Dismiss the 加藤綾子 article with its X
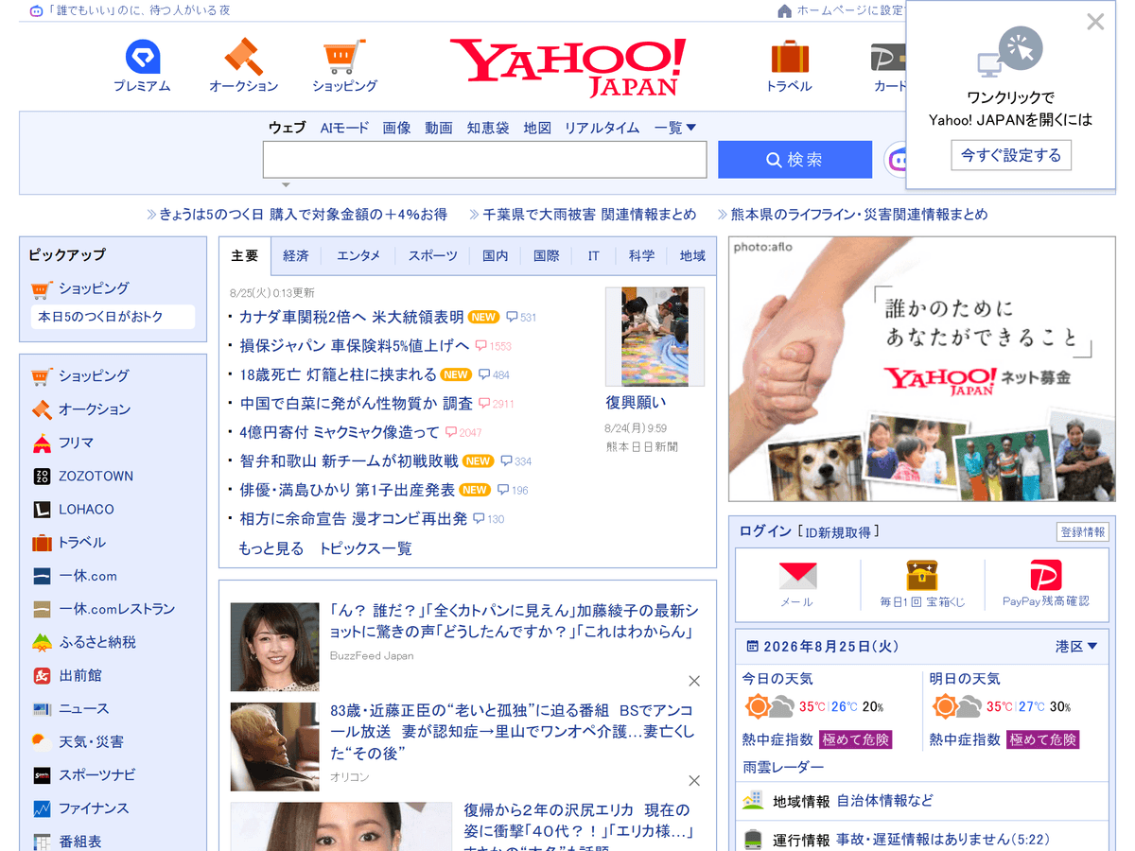 point(694,681)
